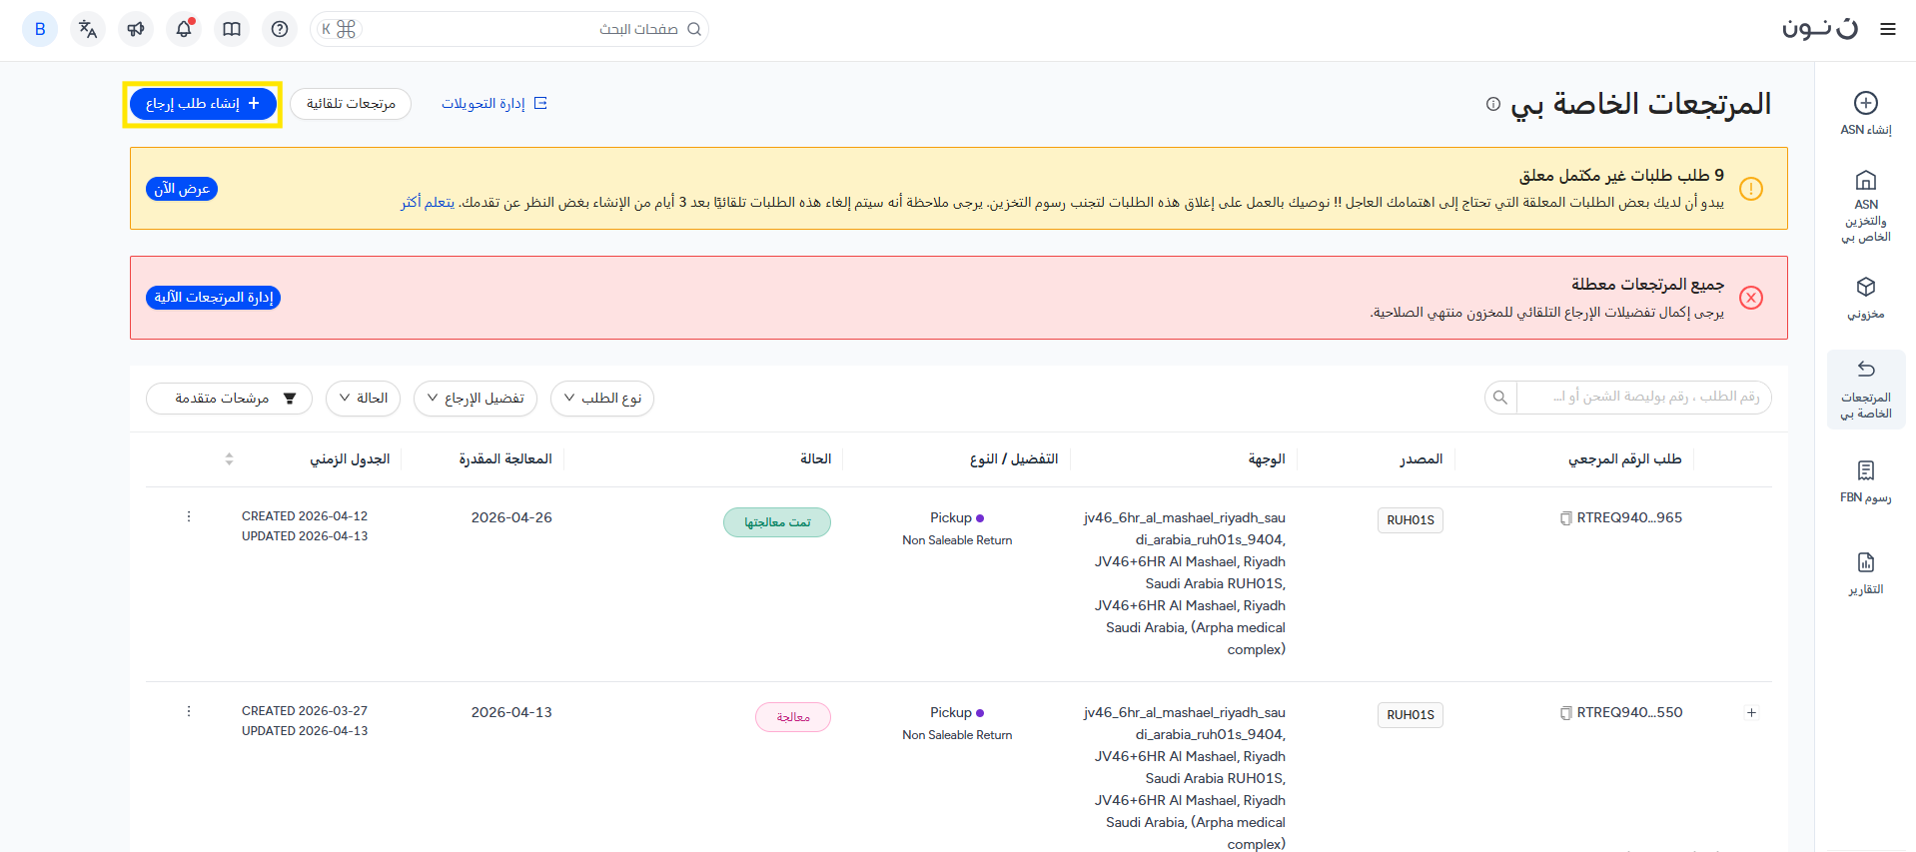Click the hamburger menu icon
Screen dimensions: 1916x852
pos(1887,29)
